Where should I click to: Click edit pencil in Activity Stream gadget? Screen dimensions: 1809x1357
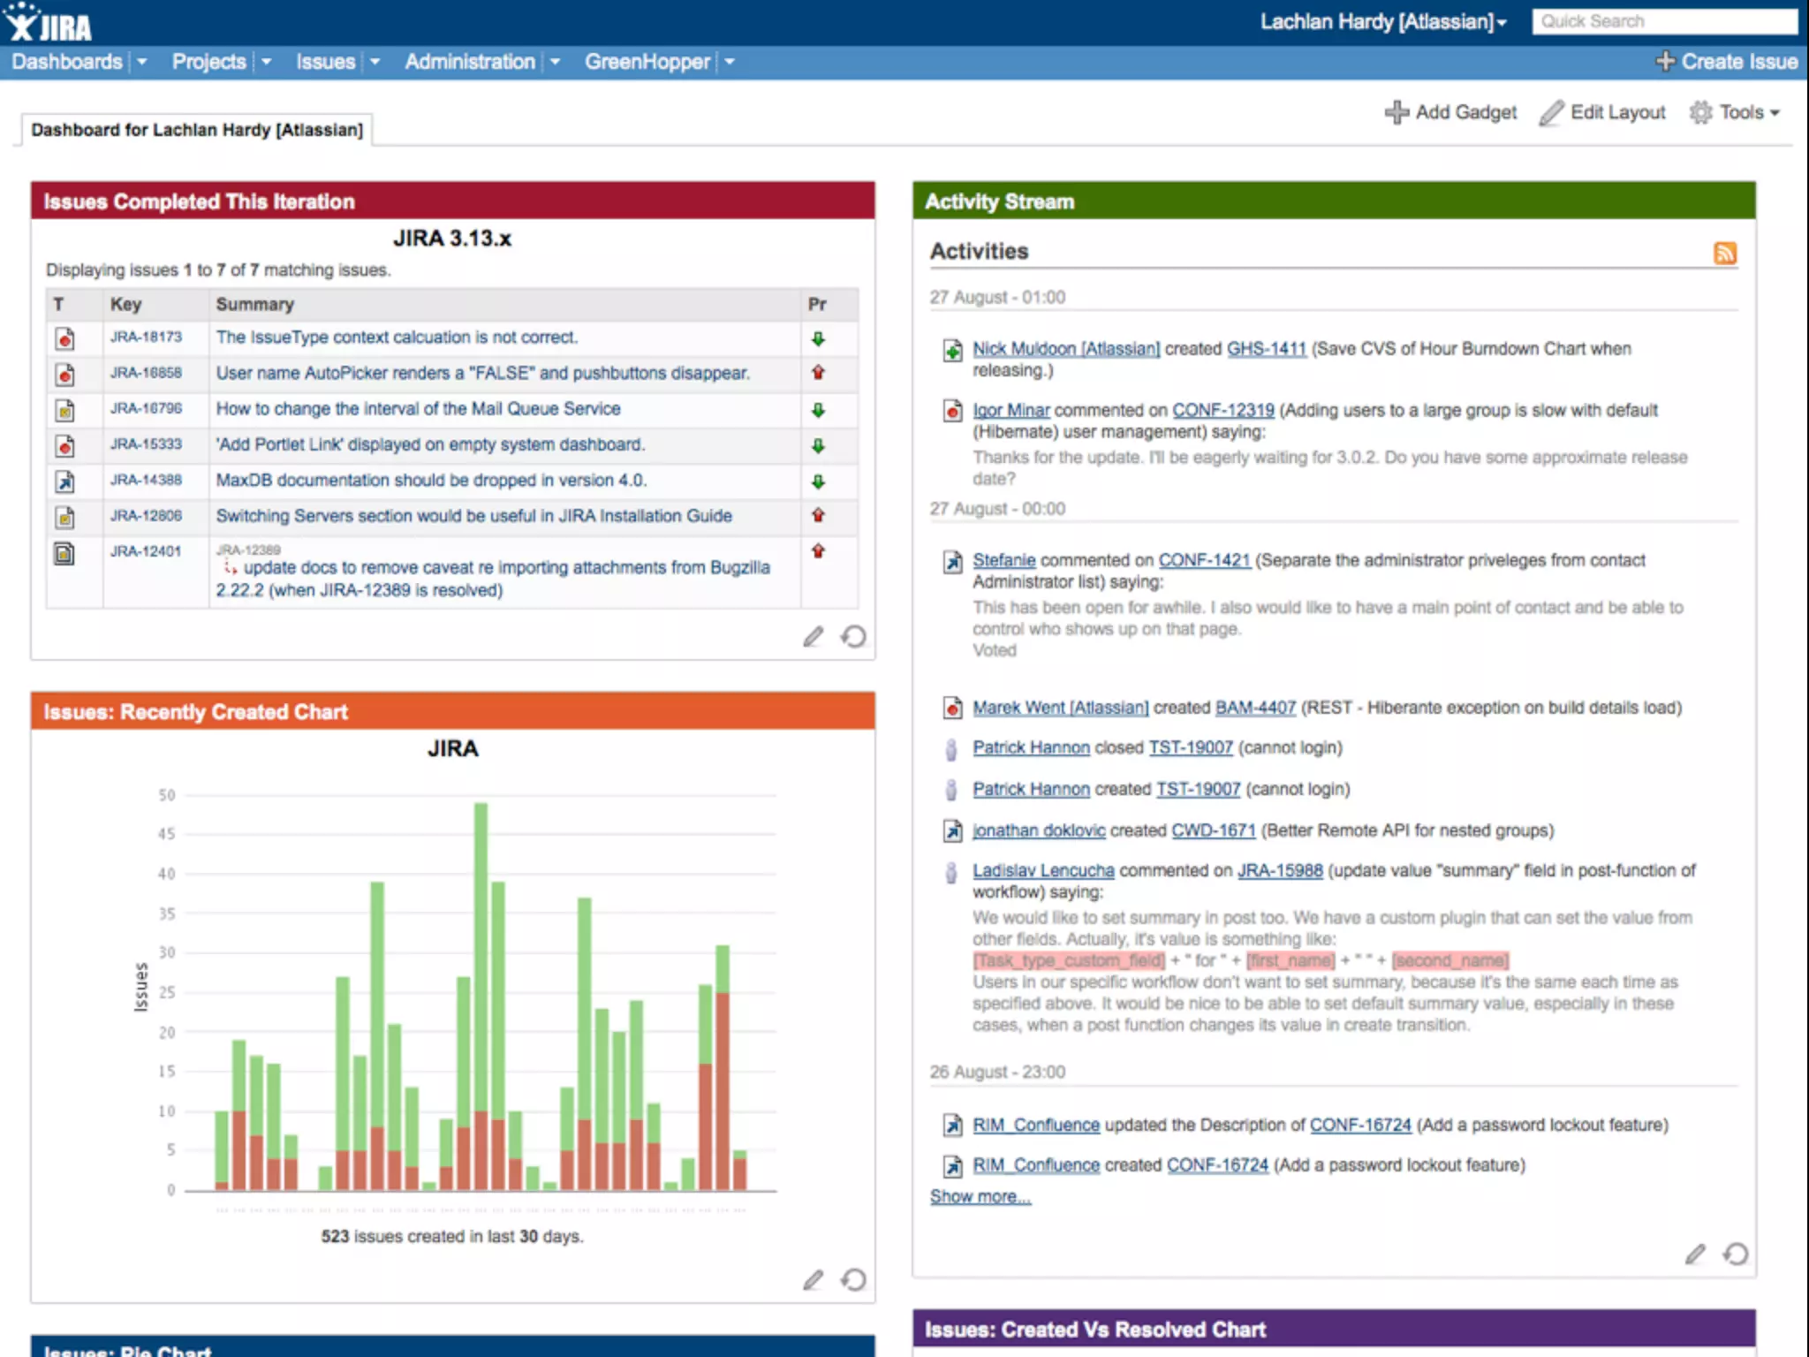1694,1255
